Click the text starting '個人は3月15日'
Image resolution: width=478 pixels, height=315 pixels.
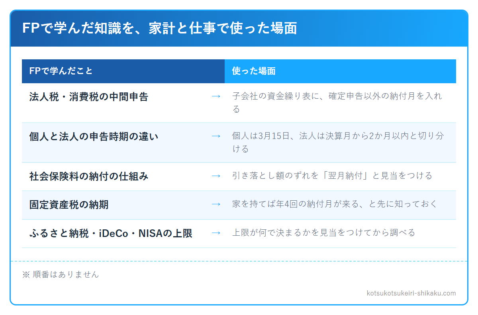[338, 143]
